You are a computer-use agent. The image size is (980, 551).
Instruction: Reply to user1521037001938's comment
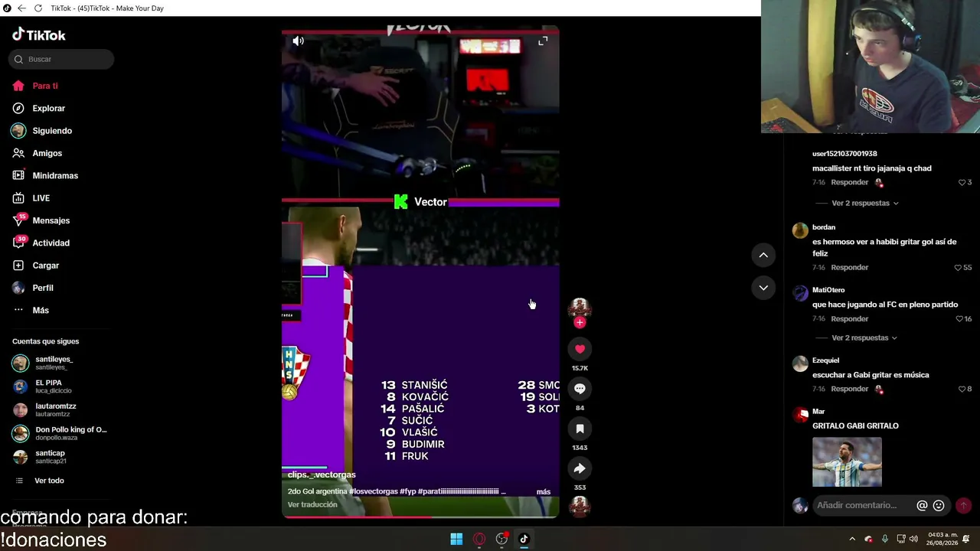coord(850,182)
